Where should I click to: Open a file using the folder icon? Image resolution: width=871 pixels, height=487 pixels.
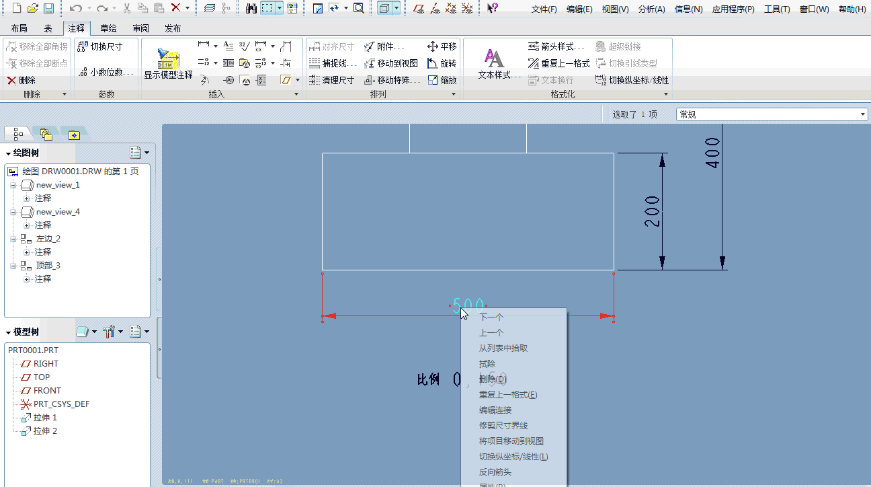pos(32,8)
